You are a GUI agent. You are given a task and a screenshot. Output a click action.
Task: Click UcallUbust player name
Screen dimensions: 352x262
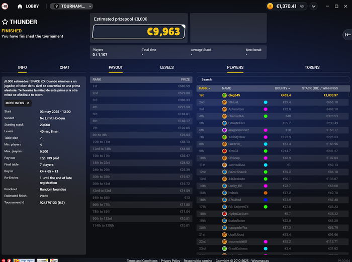(x=236, y=235)
